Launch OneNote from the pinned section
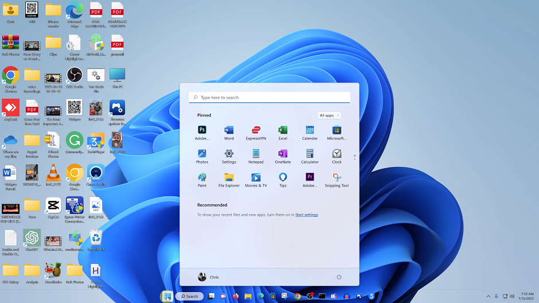The height and width of the screenshot is (303, 539). (x=283, y=154)
